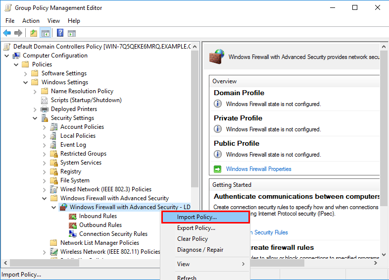Click the Registry folder icon
Image resolution: width=389 pixels, height=280 pixels.
(x=54, y=171)
